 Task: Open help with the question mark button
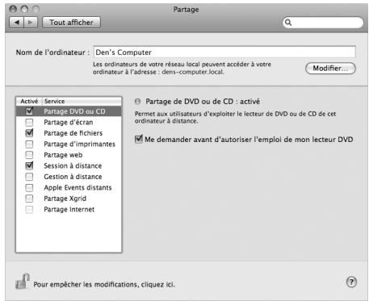click(x=351, y=282)
